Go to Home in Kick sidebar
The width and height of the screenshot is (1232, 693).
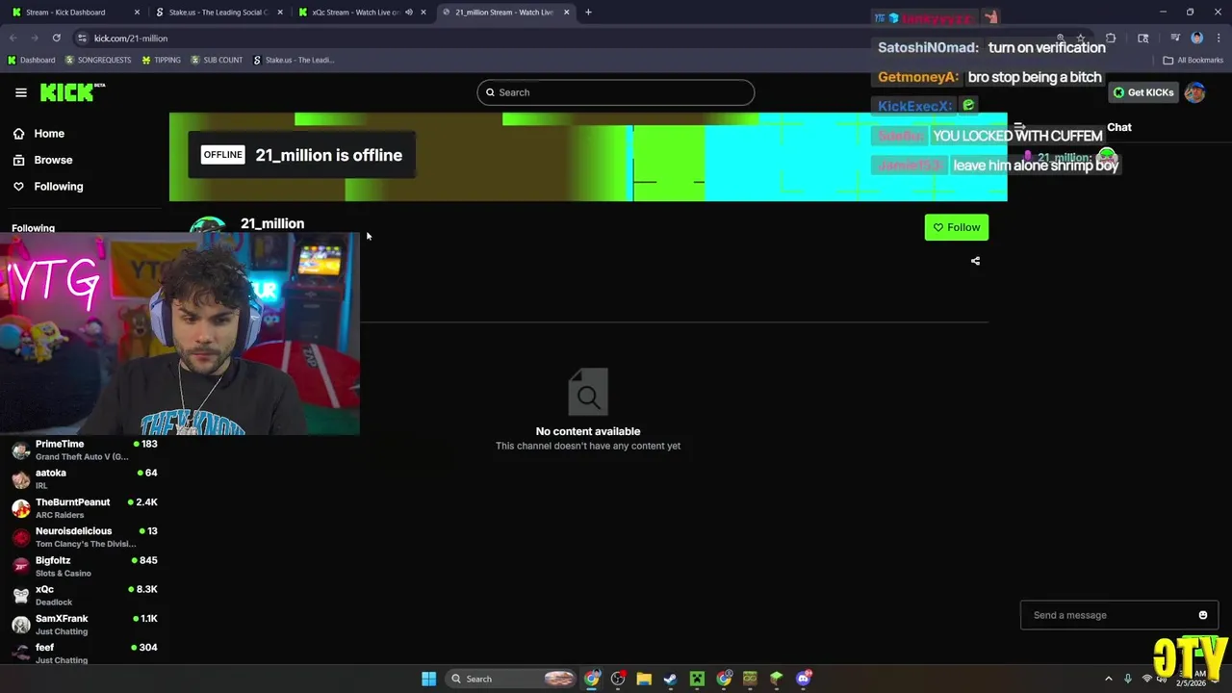point(38,134)
